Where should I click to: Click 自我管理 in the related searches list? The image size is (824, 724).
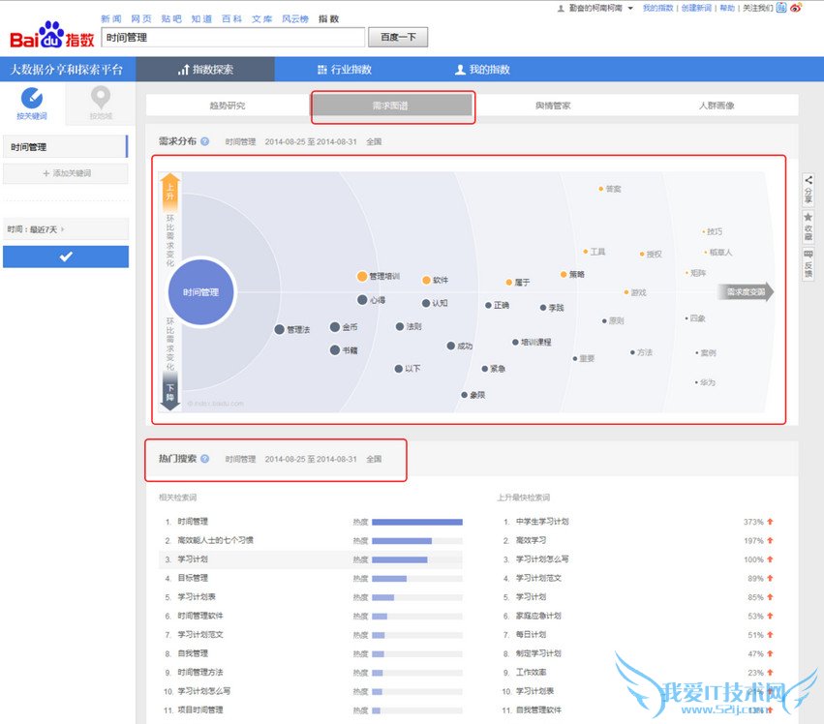tap(193, 653)
